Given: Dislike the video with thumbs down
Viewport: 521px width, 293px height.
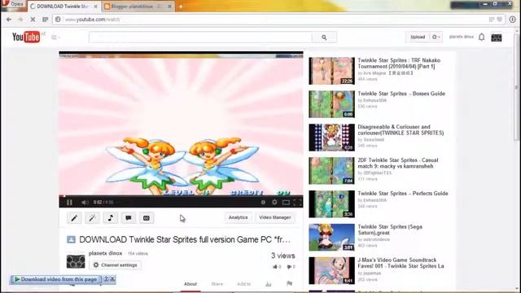Looking at the screenshot, I should (x=291, y=267).
